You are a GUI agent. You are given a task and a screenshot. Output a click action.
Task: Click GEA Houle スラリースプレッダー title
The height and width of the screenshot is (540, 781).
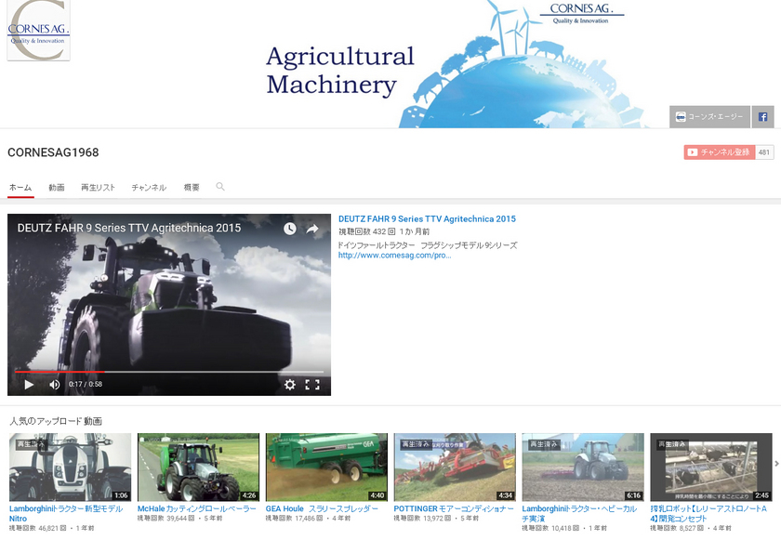(322, 508)
